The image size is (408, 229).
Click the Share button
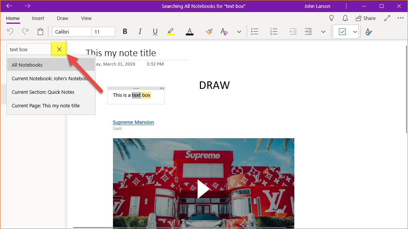[365, 18]
